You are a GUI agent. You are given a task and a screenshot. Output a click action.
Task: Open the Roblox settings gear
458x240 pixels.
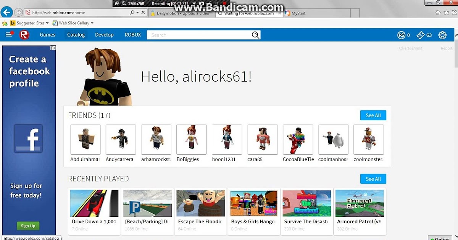[x=442, y=35]
